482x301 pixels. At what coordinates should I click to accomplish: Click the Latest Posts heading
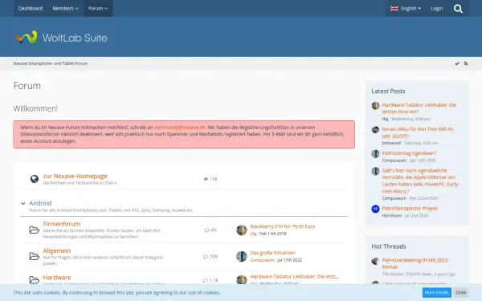[x=388, y=92]
